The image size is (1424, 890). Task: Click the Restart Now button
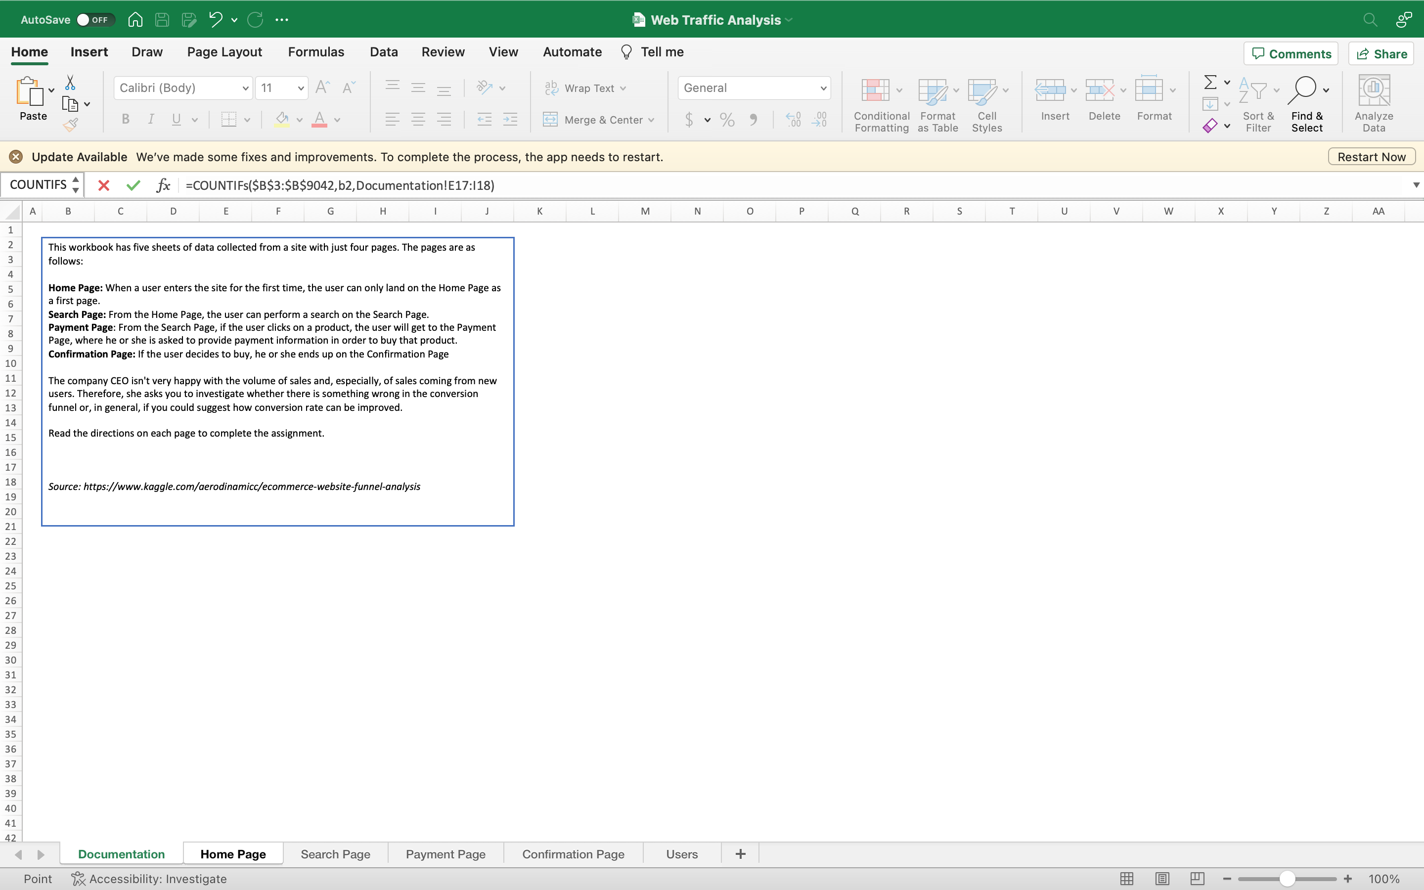pos(1371,156)
